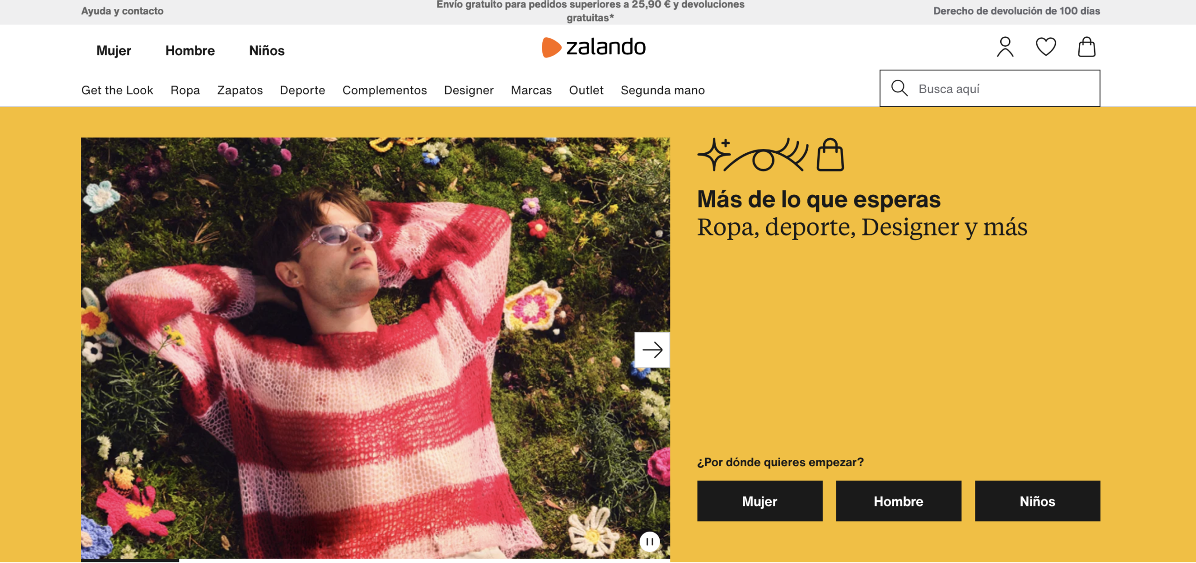1196x563 pixels.
Task: Advance carousel with the arrow button
Action: (x=652, y=350)
